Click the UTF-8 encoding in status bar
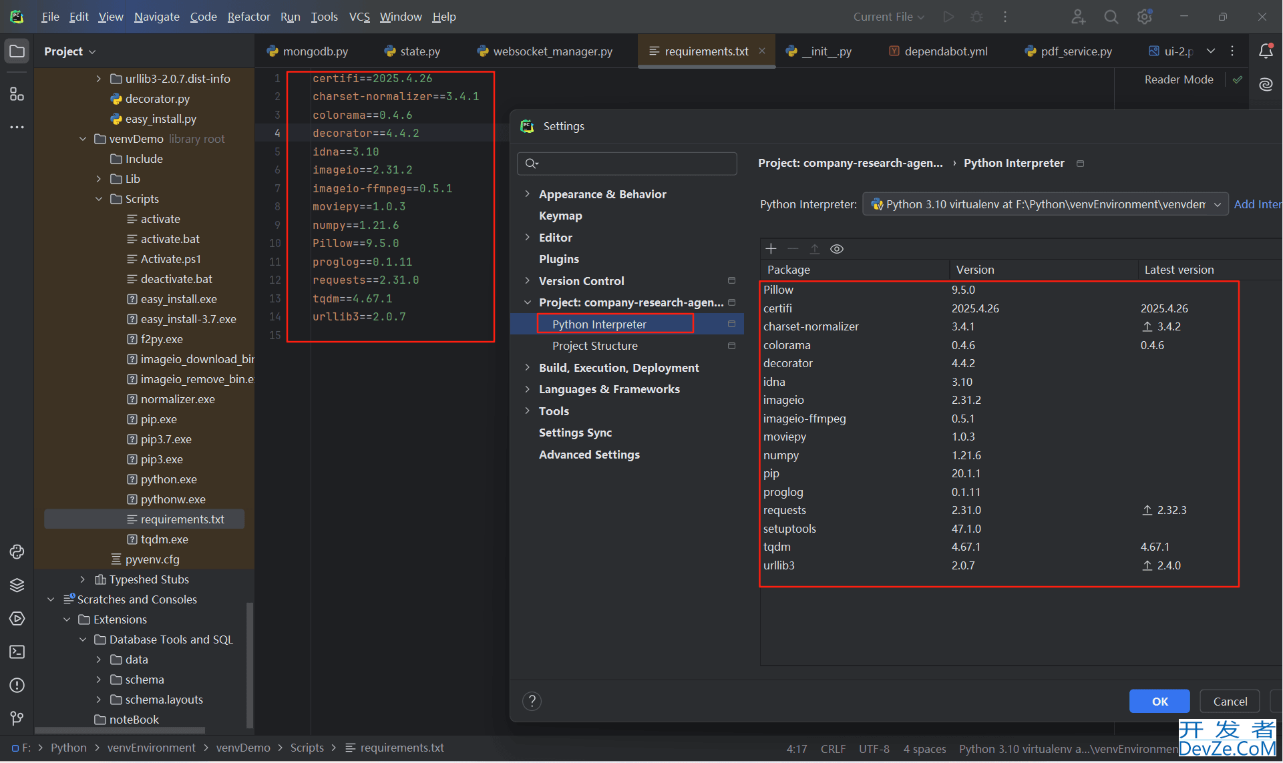Screen dimensions: 1283x763 [874, 749]
